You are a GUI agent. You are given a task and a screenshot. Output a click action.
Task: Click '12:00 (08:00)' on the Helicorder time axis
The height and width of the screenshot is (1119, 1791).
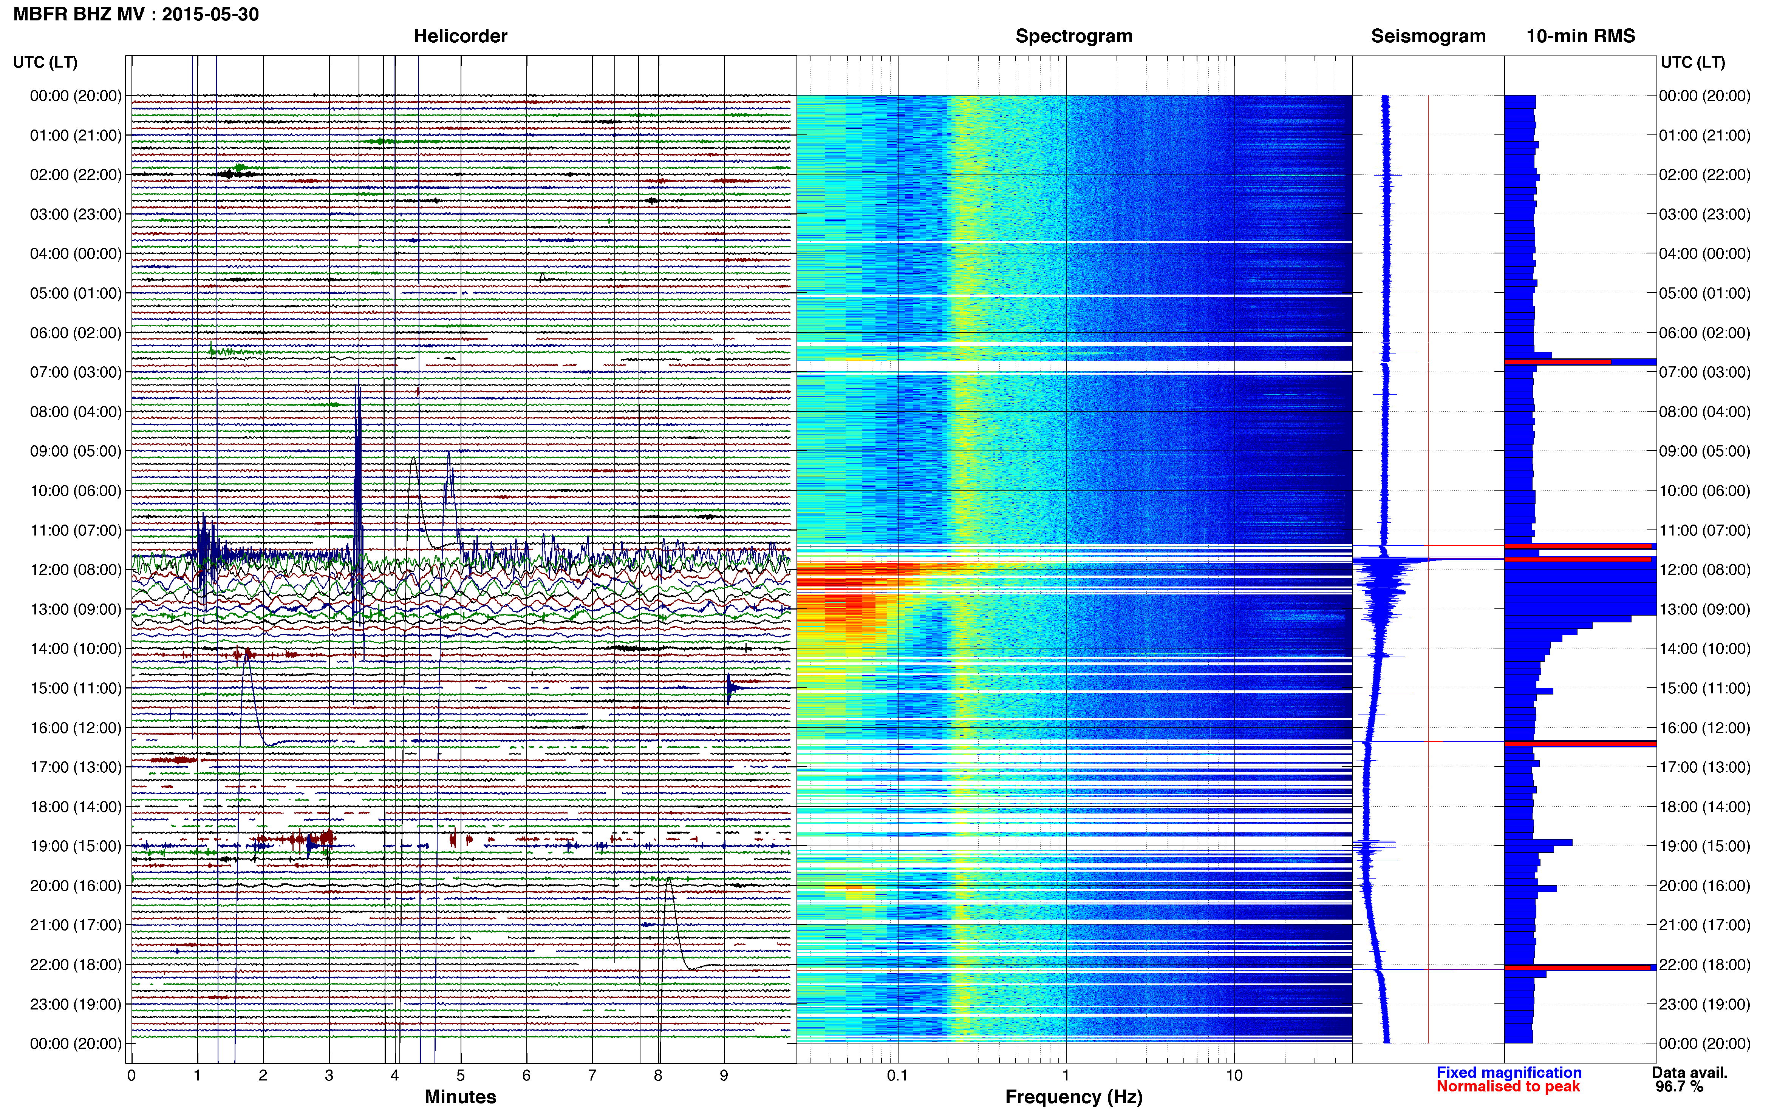pyautogui.click(x=76, y=570)
